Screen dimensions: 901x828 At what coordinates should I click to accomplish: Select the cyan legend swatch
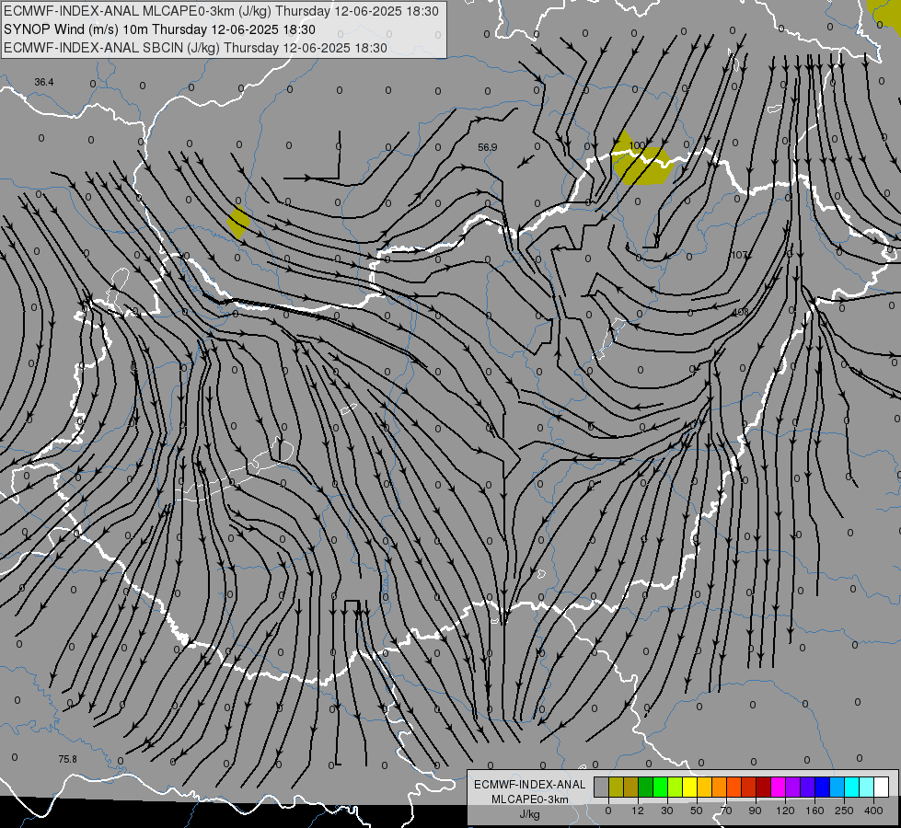pos(851,787)
